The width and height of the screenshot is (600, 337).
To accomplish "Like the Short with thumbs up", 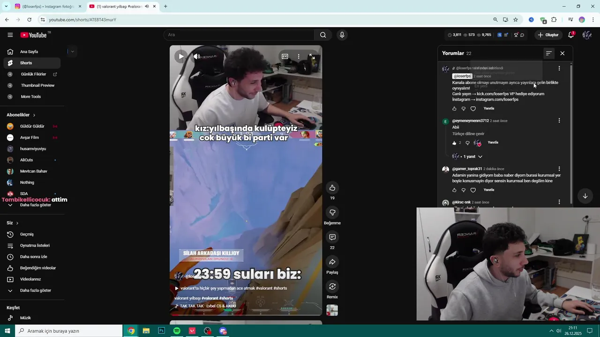I will (x=332, y=188).
